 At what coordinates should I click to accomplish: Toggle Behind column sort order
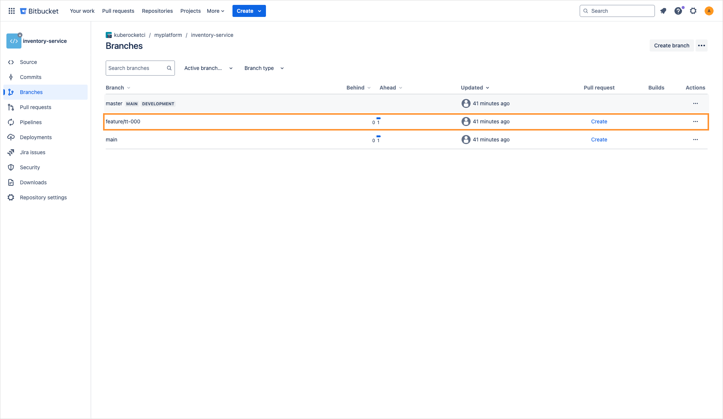358,87
